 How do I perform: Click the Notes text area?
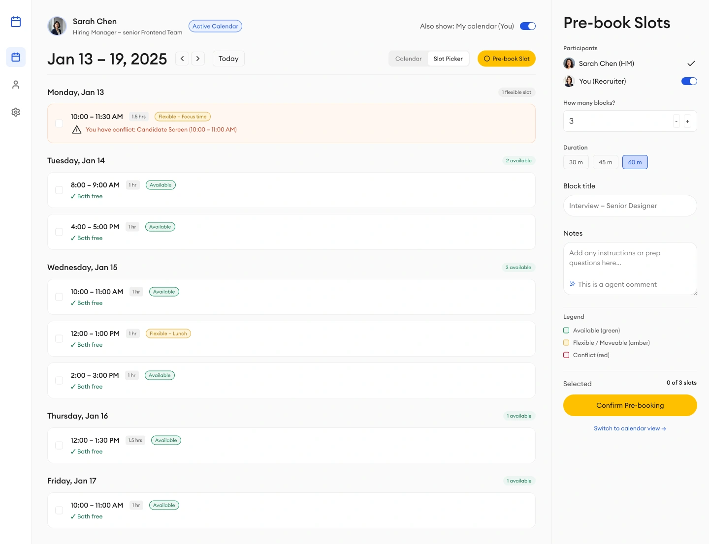pos(630,269)
